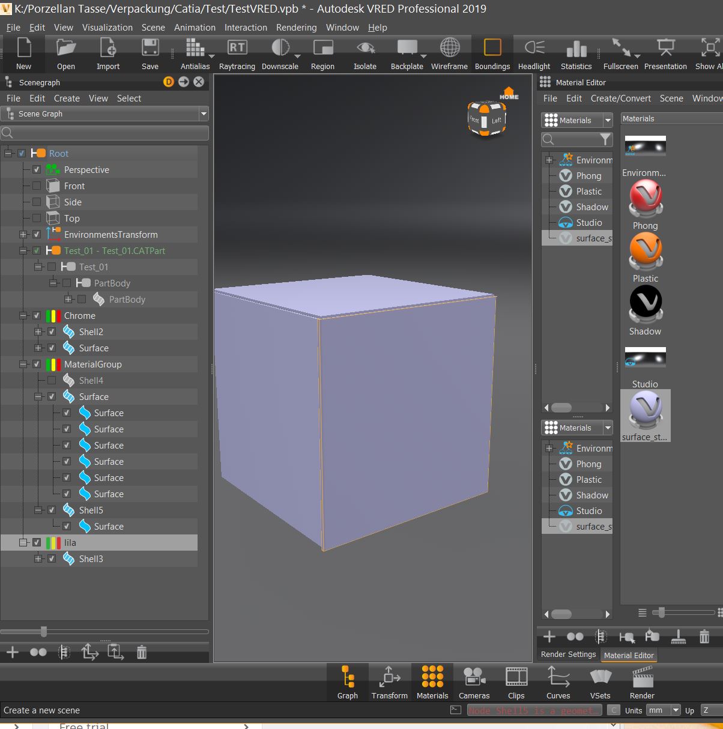This screenshot has width=723, height=729.
Task: Enable the Front camera checkbox
Action: click(x=36, y=186)
